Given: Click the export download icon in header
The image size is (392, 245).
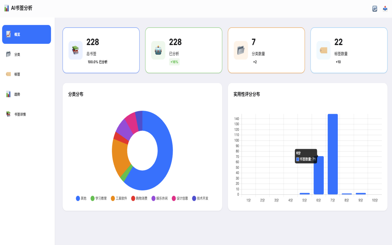Looking at the screenshot, I should pyautogui.click(x=385, y=9).
